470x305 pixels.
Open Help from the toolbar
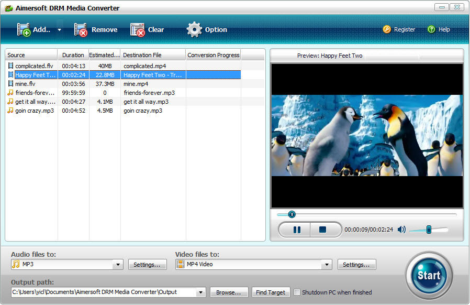click(431, 30)
